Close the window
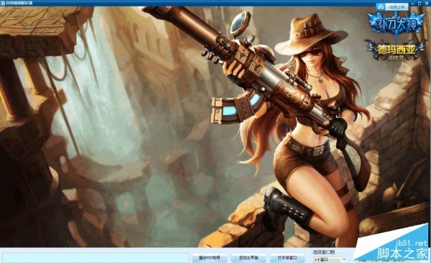This screenshot has height=263, width=431. 427,3
